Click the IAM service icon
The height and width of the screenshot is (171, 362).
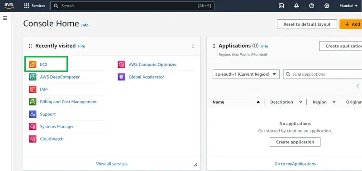[x=33, y=89]
